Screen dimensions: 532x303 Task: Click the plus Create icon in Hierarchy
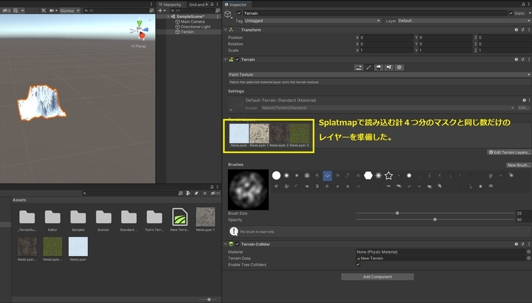[162, 11]
